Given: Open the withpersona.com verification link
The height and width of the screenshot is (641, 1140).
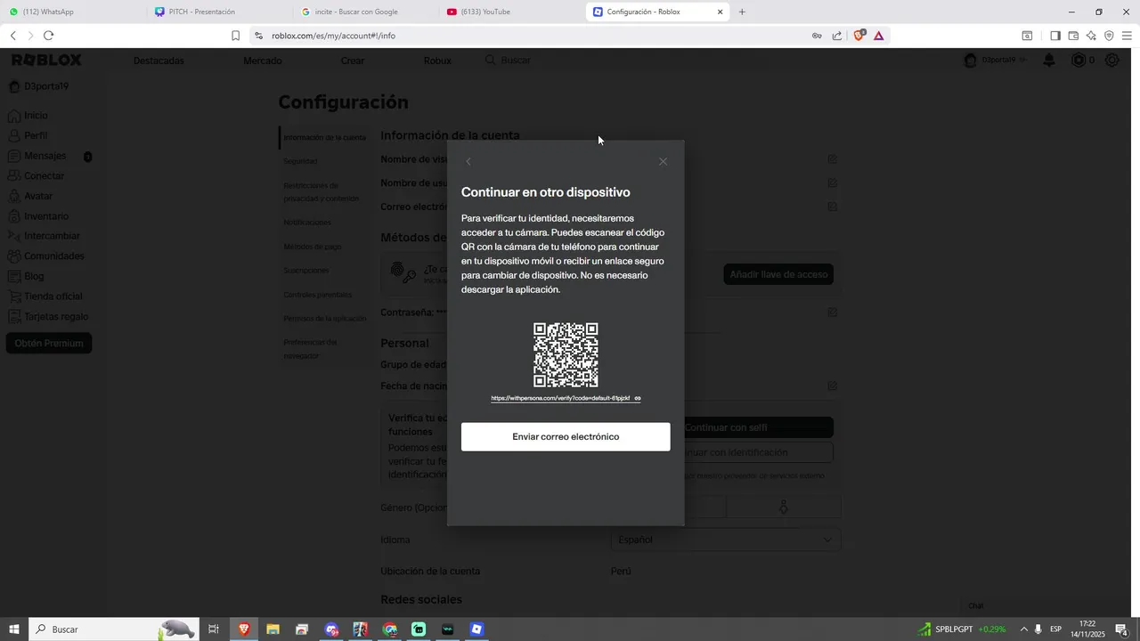Looking at the screenshot, I should coord(560,398).
